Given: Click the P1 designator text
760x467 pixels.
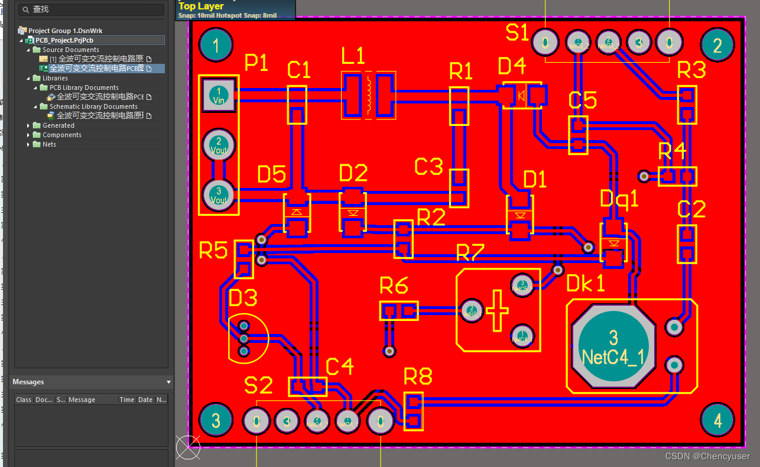Looking at the screenshot, I should point(256,63).
